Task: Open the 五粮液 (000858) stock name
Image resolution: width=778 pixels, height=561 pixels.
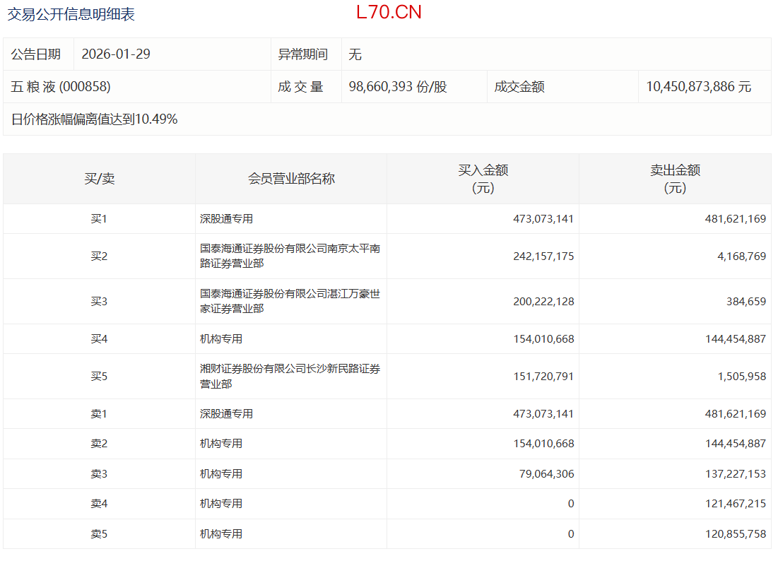Action: point(61,87)
